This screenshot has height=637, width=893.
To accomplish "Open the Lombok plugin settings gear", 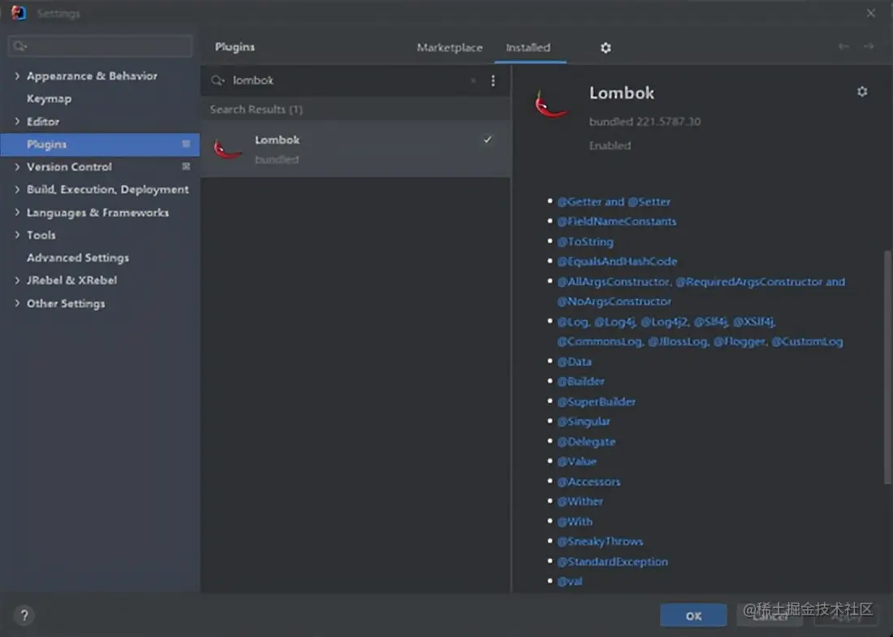I will 862,91.
